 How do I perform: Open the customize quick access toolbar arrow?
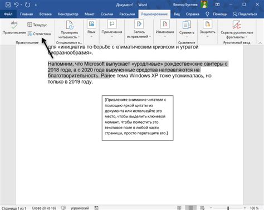36,5
